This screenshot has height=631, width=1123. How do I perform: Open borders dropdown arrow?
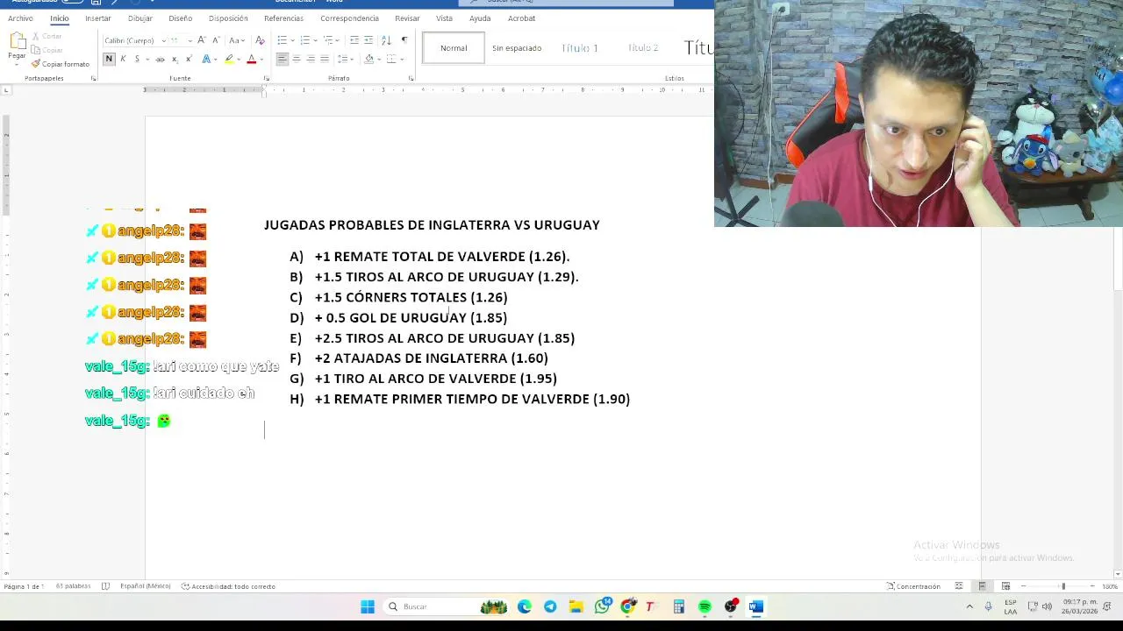pos(402,59)
